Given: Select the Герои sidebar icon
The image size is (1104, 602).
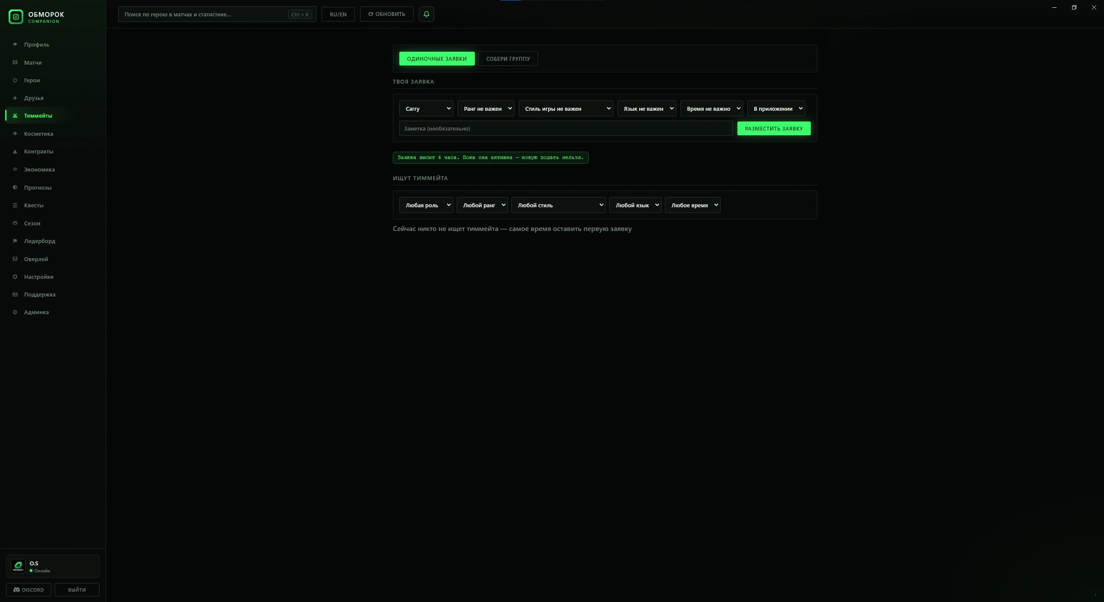Looking at the screenshot, I should click(x=15, y=80).
